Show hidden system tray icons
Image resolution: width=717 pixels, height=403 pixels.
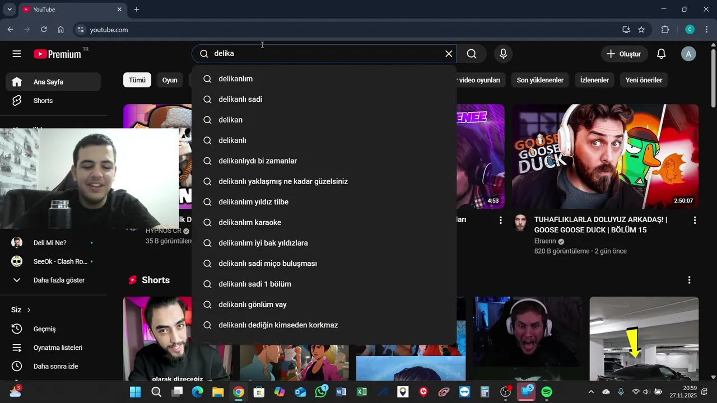[591, 392]
